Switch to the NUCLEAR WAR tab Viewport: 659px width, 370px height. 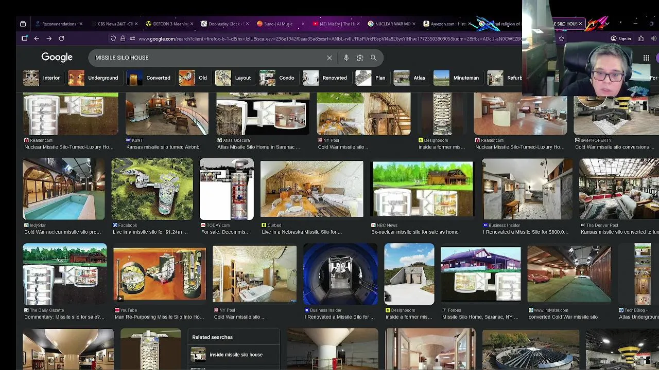pyautogui.click(x=392, y=24)
